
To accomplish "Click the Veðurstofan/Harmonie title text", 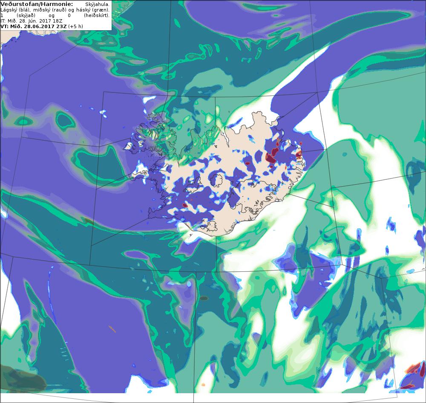I will [37, 4].
